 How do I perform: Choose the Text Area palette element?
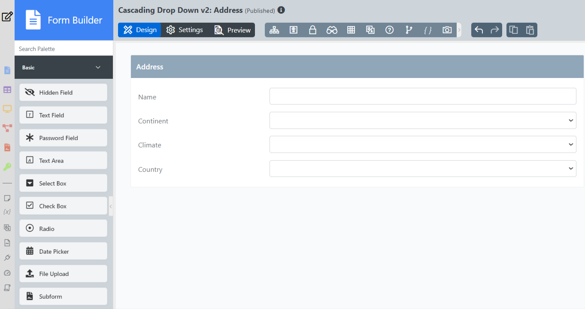point(63,161)
